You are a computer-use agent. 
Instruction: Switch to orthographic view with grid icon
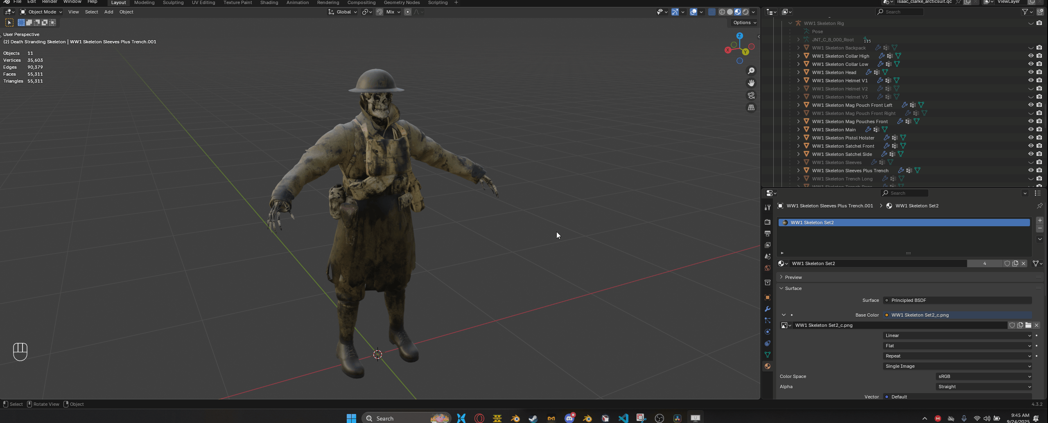point(751,108)
